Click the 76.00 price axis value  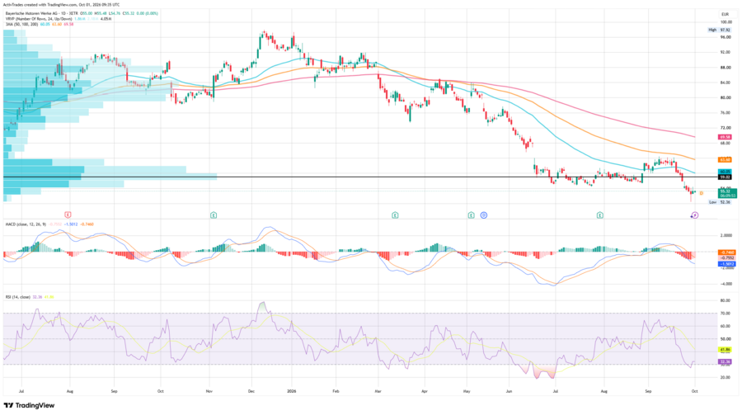[x=726, y=113]
